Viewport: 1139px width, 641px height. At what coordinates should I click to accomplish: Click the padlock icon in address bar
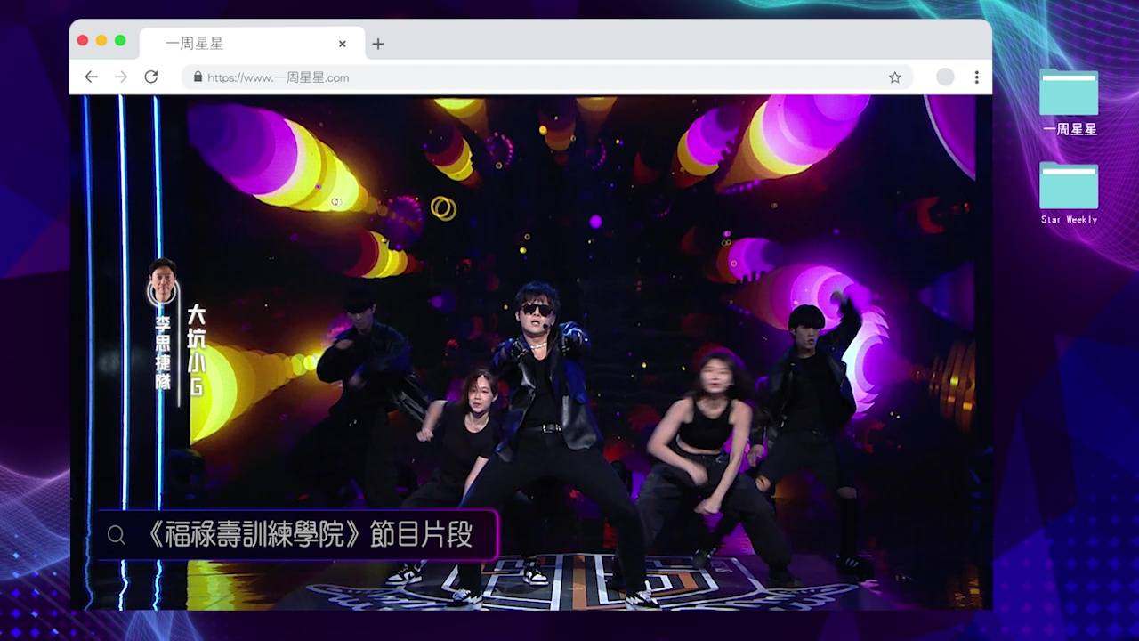198,77
